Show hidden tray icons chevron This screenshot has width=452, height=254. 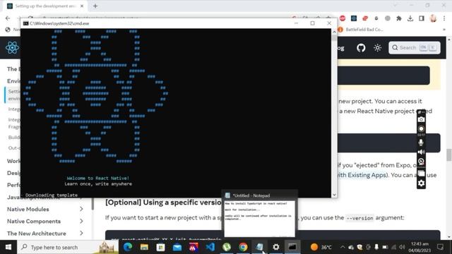click(x=343, y=247)
